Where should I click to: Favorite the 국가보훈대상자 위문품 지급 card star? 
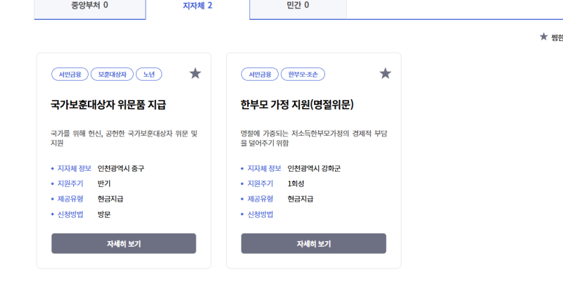pos(196,73)
